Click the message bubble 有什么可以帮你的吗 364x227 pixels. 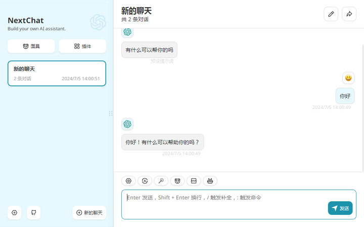[149, 50]
